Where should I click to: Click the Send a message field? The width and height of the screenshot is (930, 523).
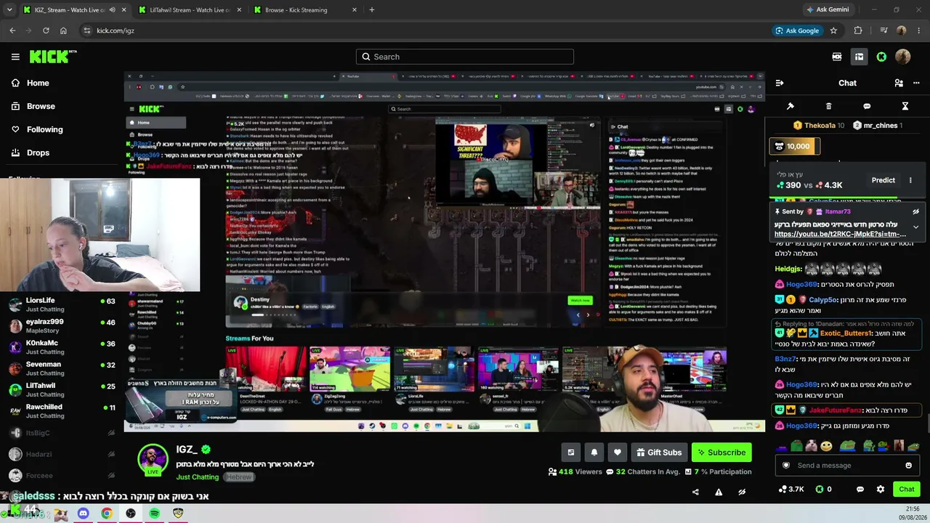click(848, 466)
